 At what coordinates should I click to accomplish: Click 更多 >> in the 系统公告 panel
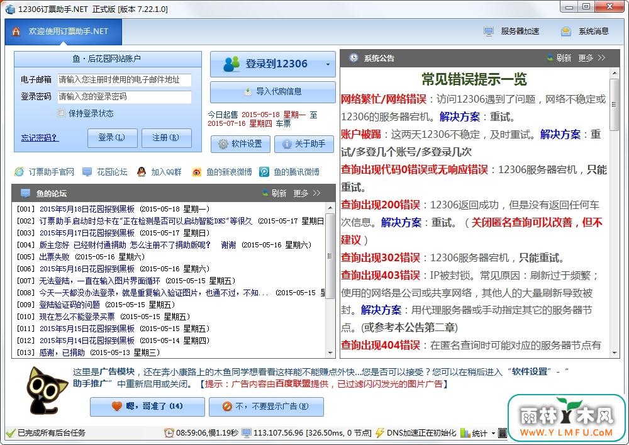(592, 58)
